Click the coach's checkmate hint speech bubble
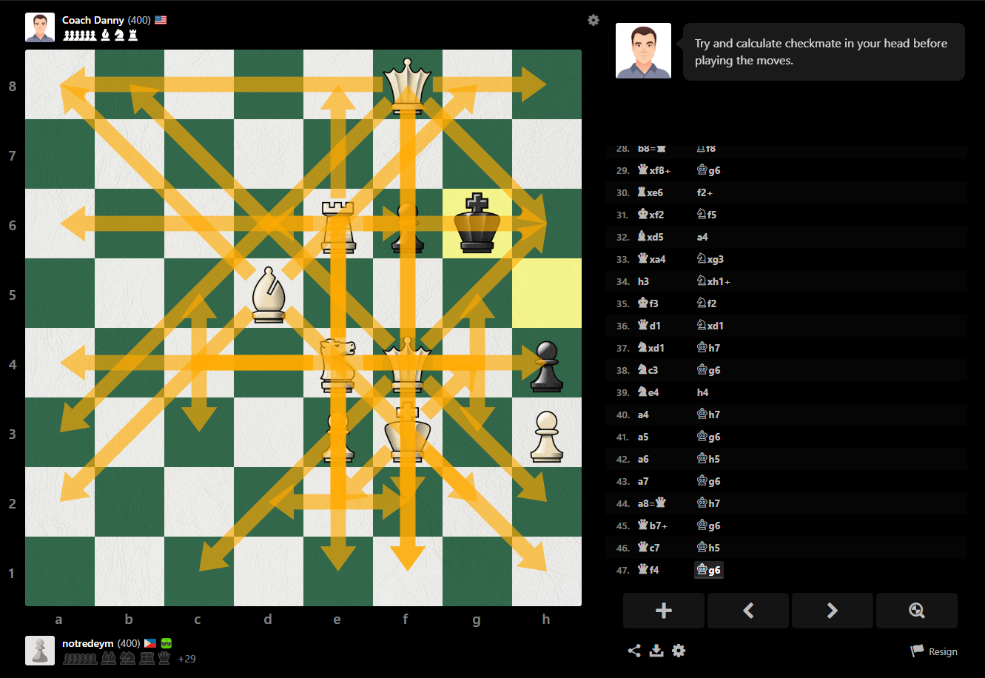This screenshot has height=678, width=985. pos(824,52)
